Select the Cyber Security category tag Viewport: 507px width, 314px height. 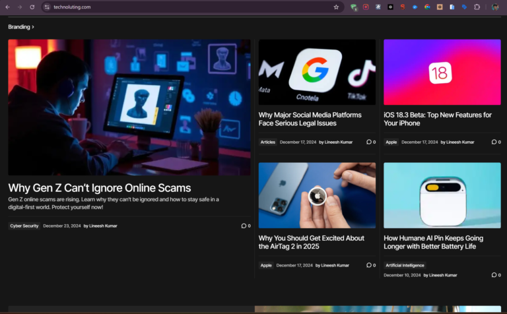click(x=24, y=226)
